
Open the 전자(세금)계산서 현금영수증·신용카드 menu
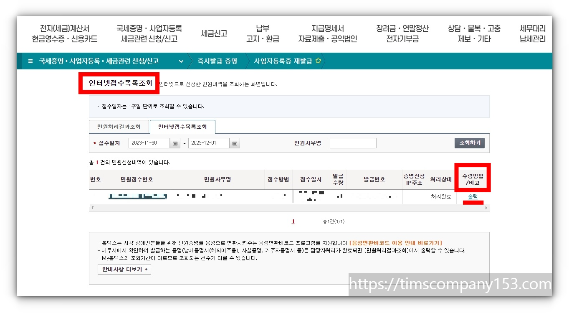pyautogui.click(x=64, y=33)
